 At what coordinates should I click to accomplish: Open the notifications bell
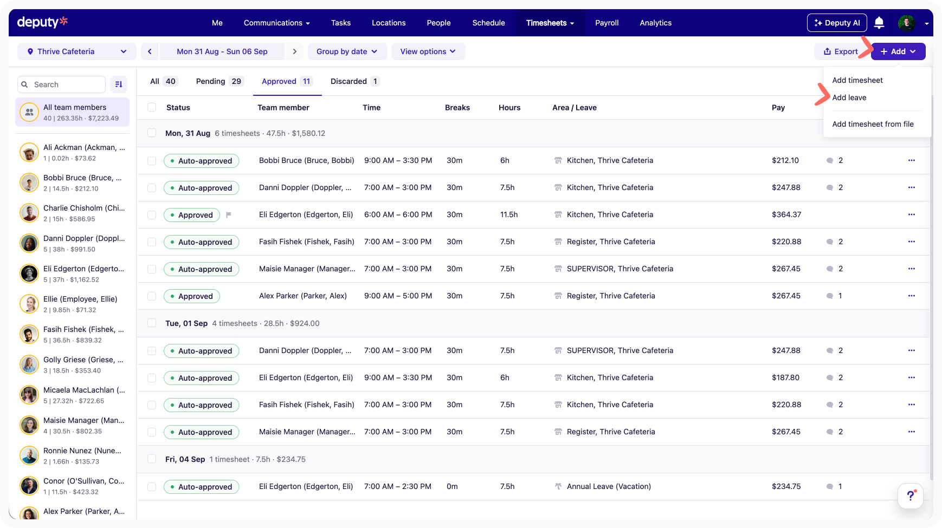[879, 23]
